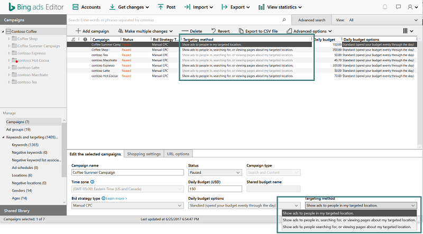Collapse Keywords and targeting group

3,137
